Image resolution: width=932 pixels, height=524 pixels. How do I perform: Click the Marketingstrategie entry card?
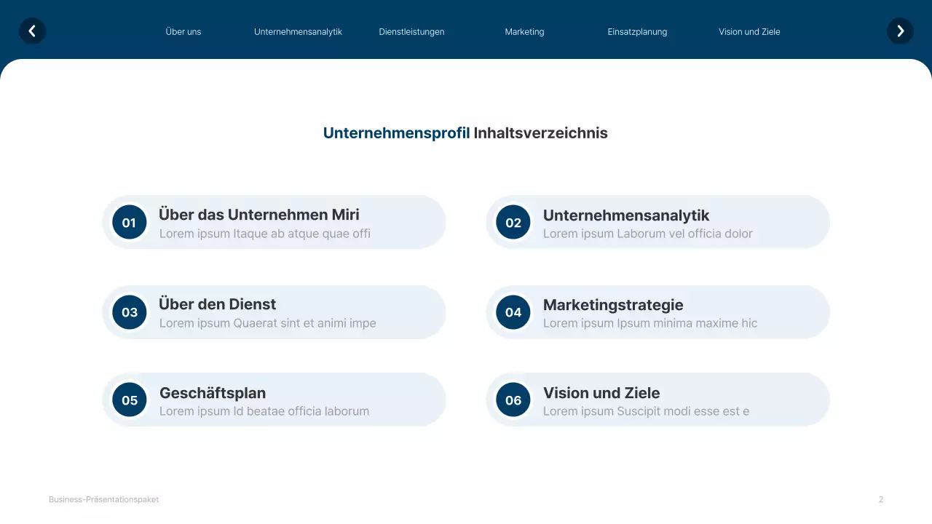657,312
